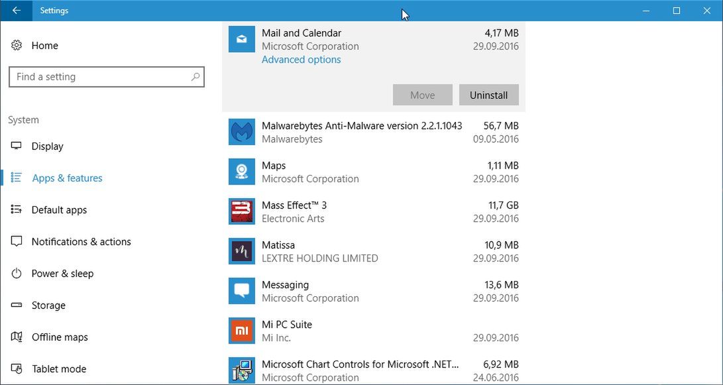The height and width of the screenshot is (385, 723).
Task: Open the Display settings section
Action: pyautogui.click(x=47, y=146)
